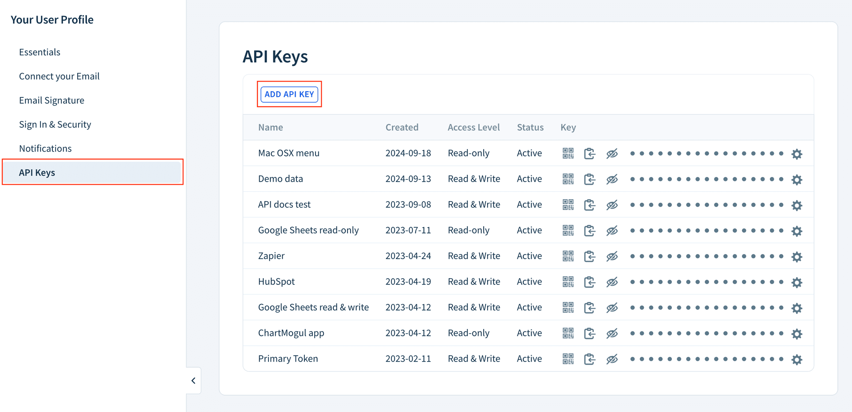Image resolution: width=852 pixels, height=412 pixels.
Task: Reveal the Mac OSX menu key
Action: 612,153
